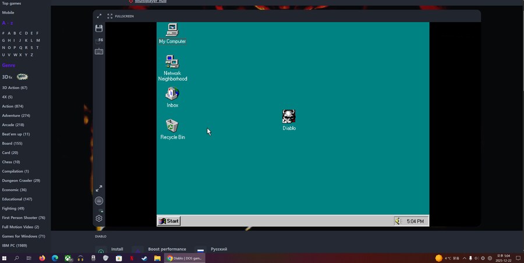Click the speaker volume tray icon
This screenshot has width=524, height=263.
pos(398,221)
